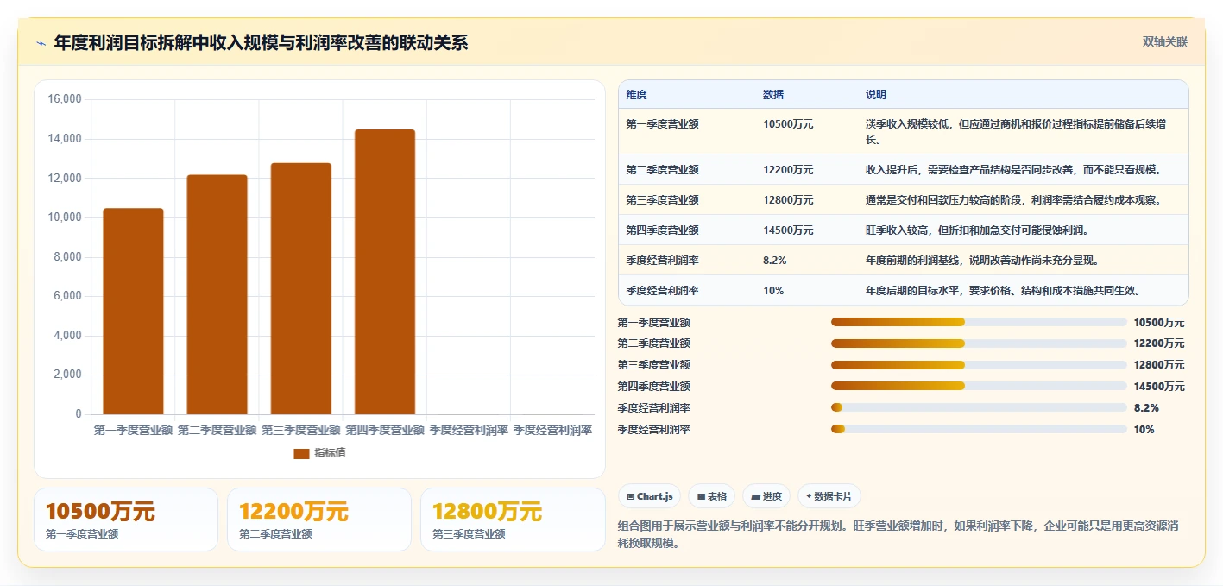Select the Chart.js chip
The image size is (1223, 586).
649,496
